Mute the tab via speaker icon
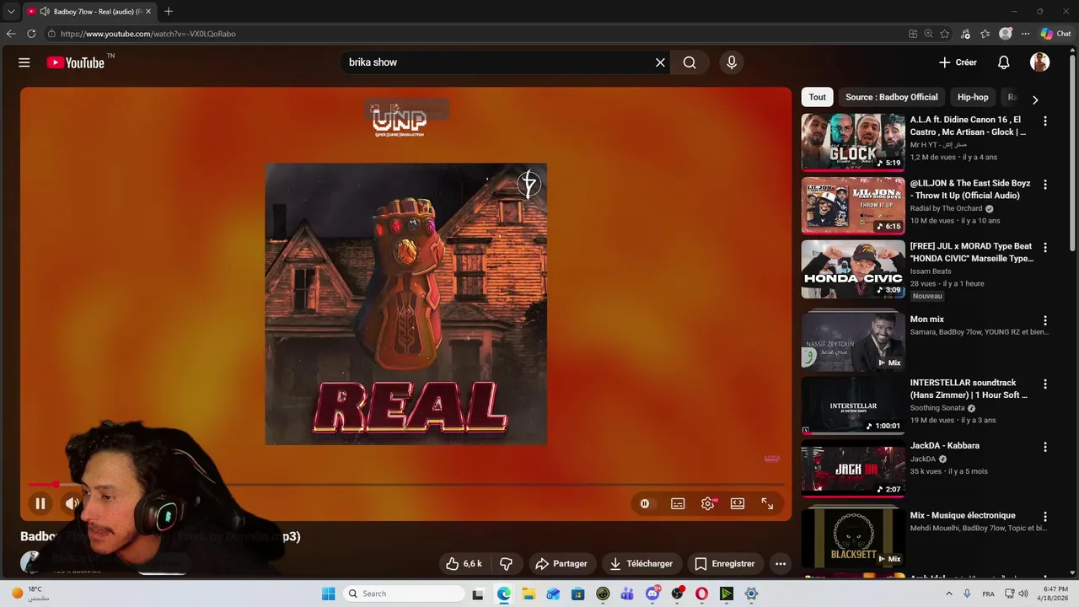This screenshot has width=1079, height=607. (45, 12)
